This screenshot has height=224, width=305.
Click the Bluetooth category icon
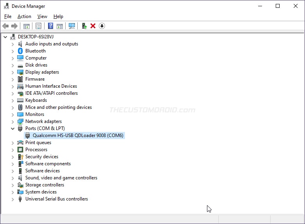(20, 51)
